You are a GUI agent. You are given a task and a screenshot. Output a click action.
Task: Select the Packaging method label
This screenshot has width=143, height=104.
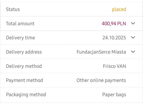coord(26,95)
